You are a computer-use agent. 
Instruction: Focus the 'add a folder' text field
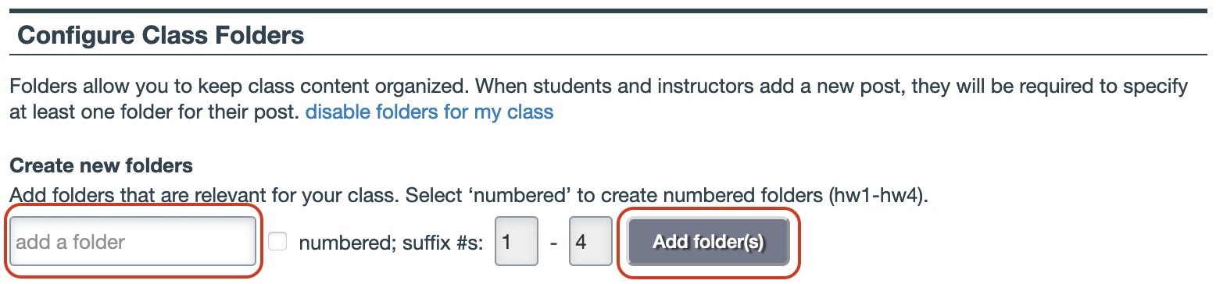pyautogui.click(x=133, y=242)
